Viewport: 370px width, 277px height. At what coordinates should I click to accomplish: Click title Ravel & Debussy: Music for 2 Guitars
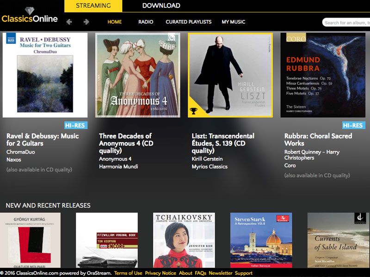43,140
